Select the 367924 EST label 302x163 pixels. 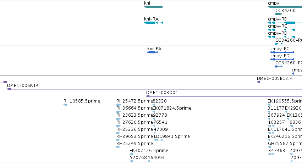pos(276,115)
